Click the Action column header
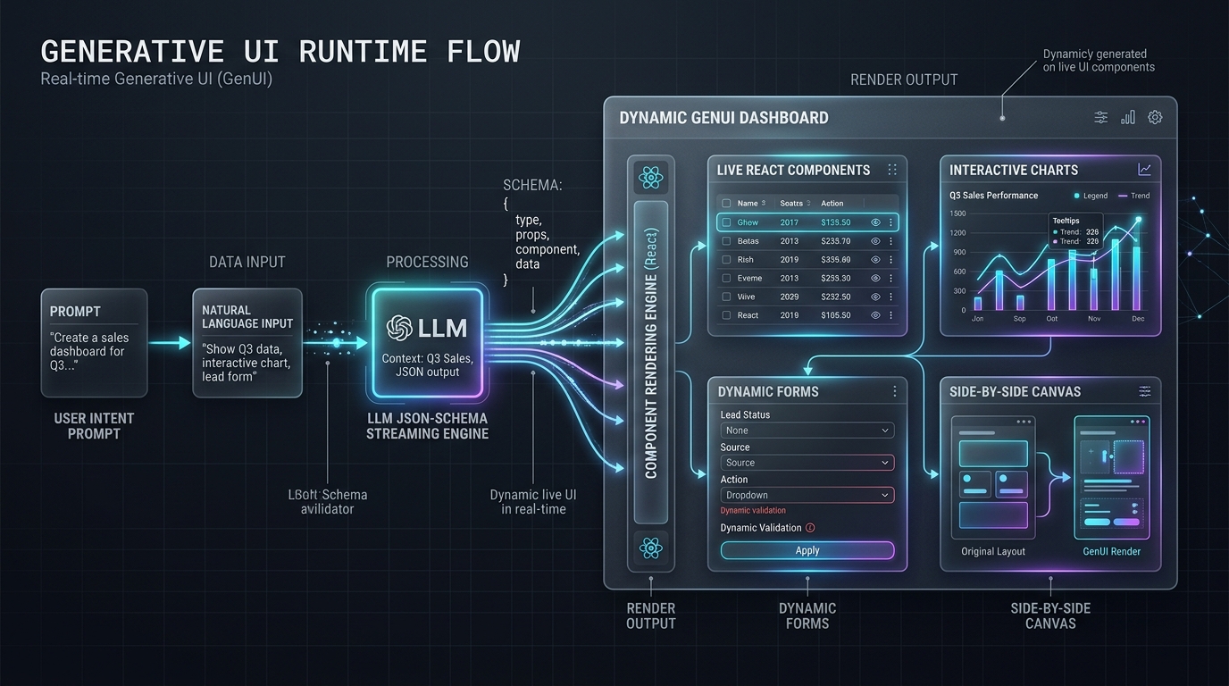 pyautogui.click(x=832, y=204)
